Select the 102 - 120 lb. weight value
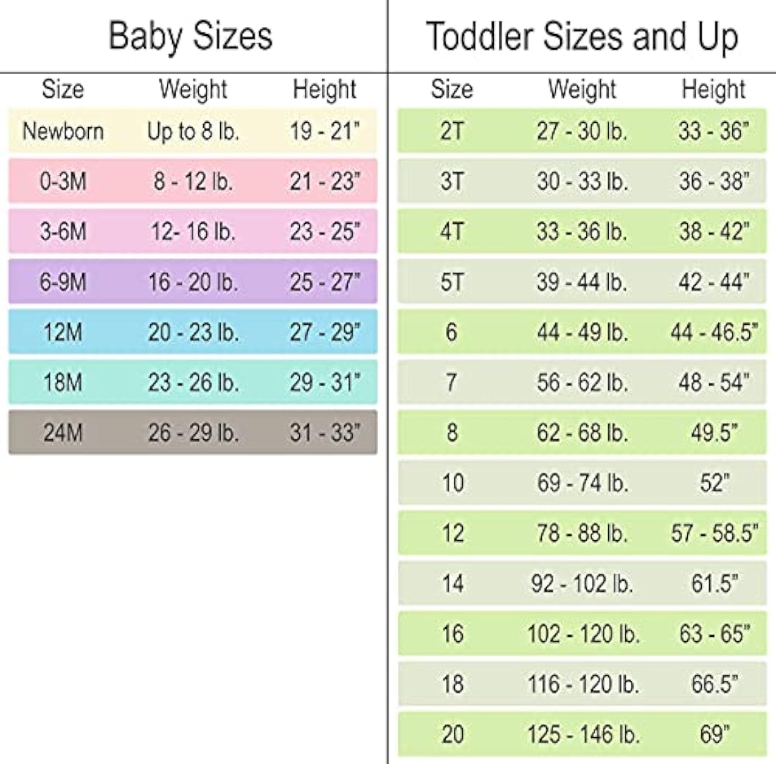This screenshot has height=764, width=776. coord(583,633)
